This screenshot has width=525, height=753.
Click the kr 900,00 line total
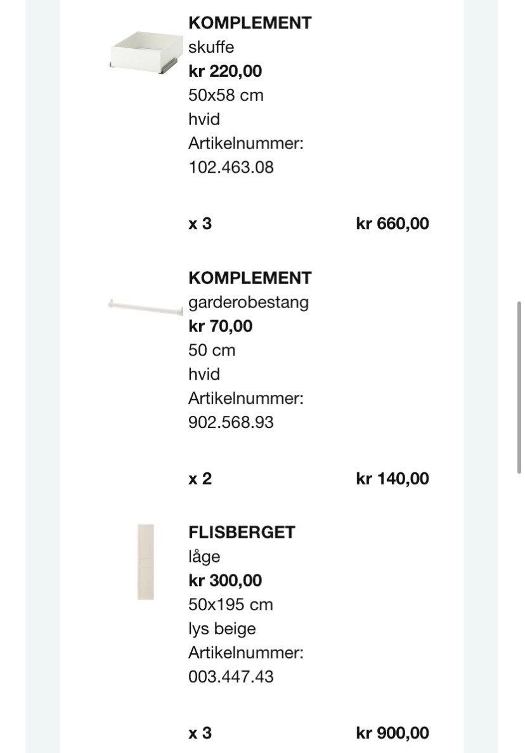392,733
